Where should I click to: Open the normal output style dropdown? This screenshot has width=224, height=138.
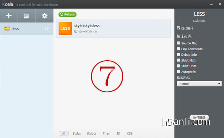199,84
